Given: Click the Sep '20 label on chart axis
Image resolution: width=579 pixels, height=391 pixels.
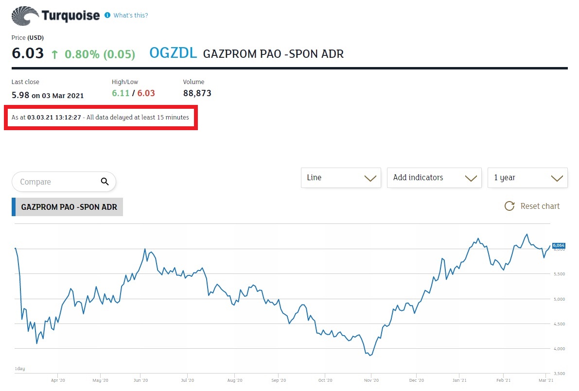Looking at the screenshot, I should coord(279,380).
